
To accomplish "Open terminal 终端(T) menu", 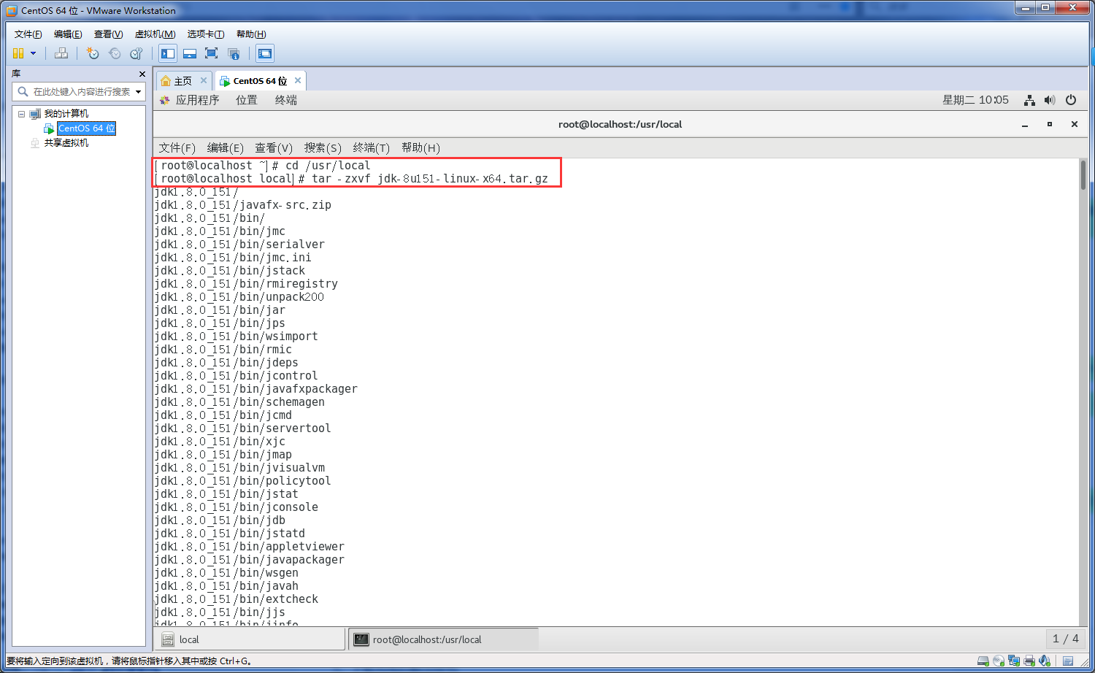I will point(372,147).
